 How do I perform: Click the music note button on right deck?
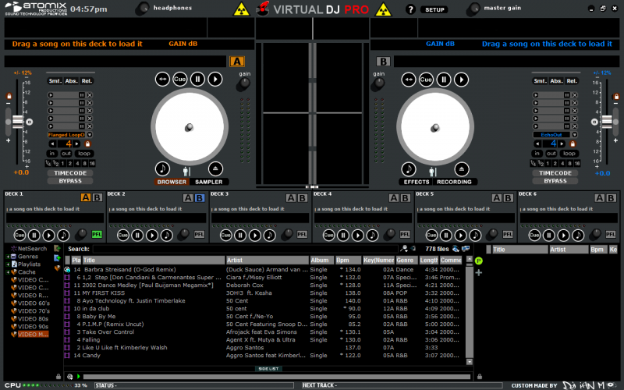[408, 169]
